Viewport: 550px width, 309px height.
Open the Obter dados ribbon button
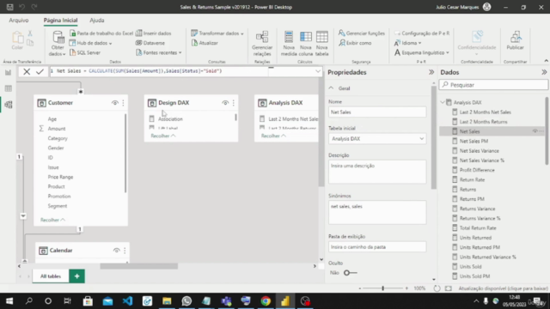(58, 44)
